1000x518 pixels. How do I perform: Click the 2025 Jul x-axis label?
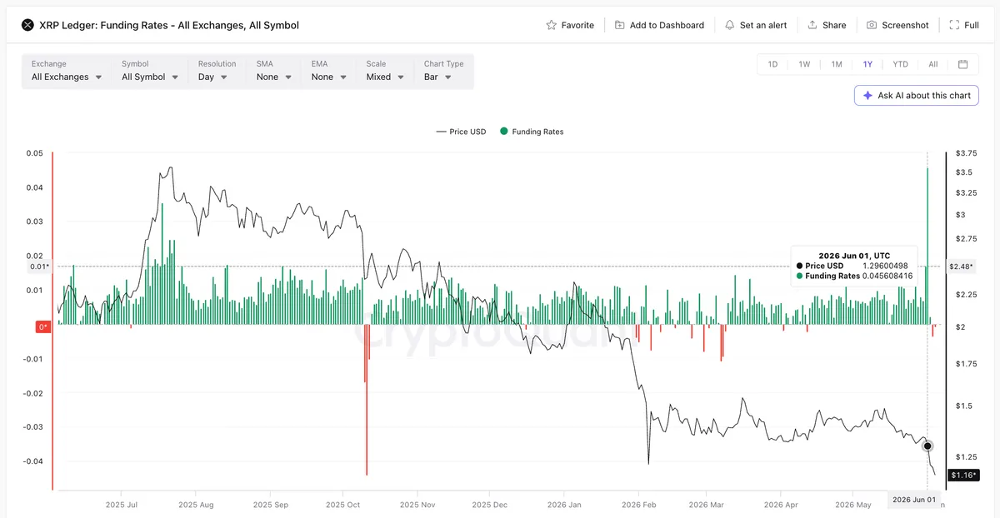click(122, 505)
